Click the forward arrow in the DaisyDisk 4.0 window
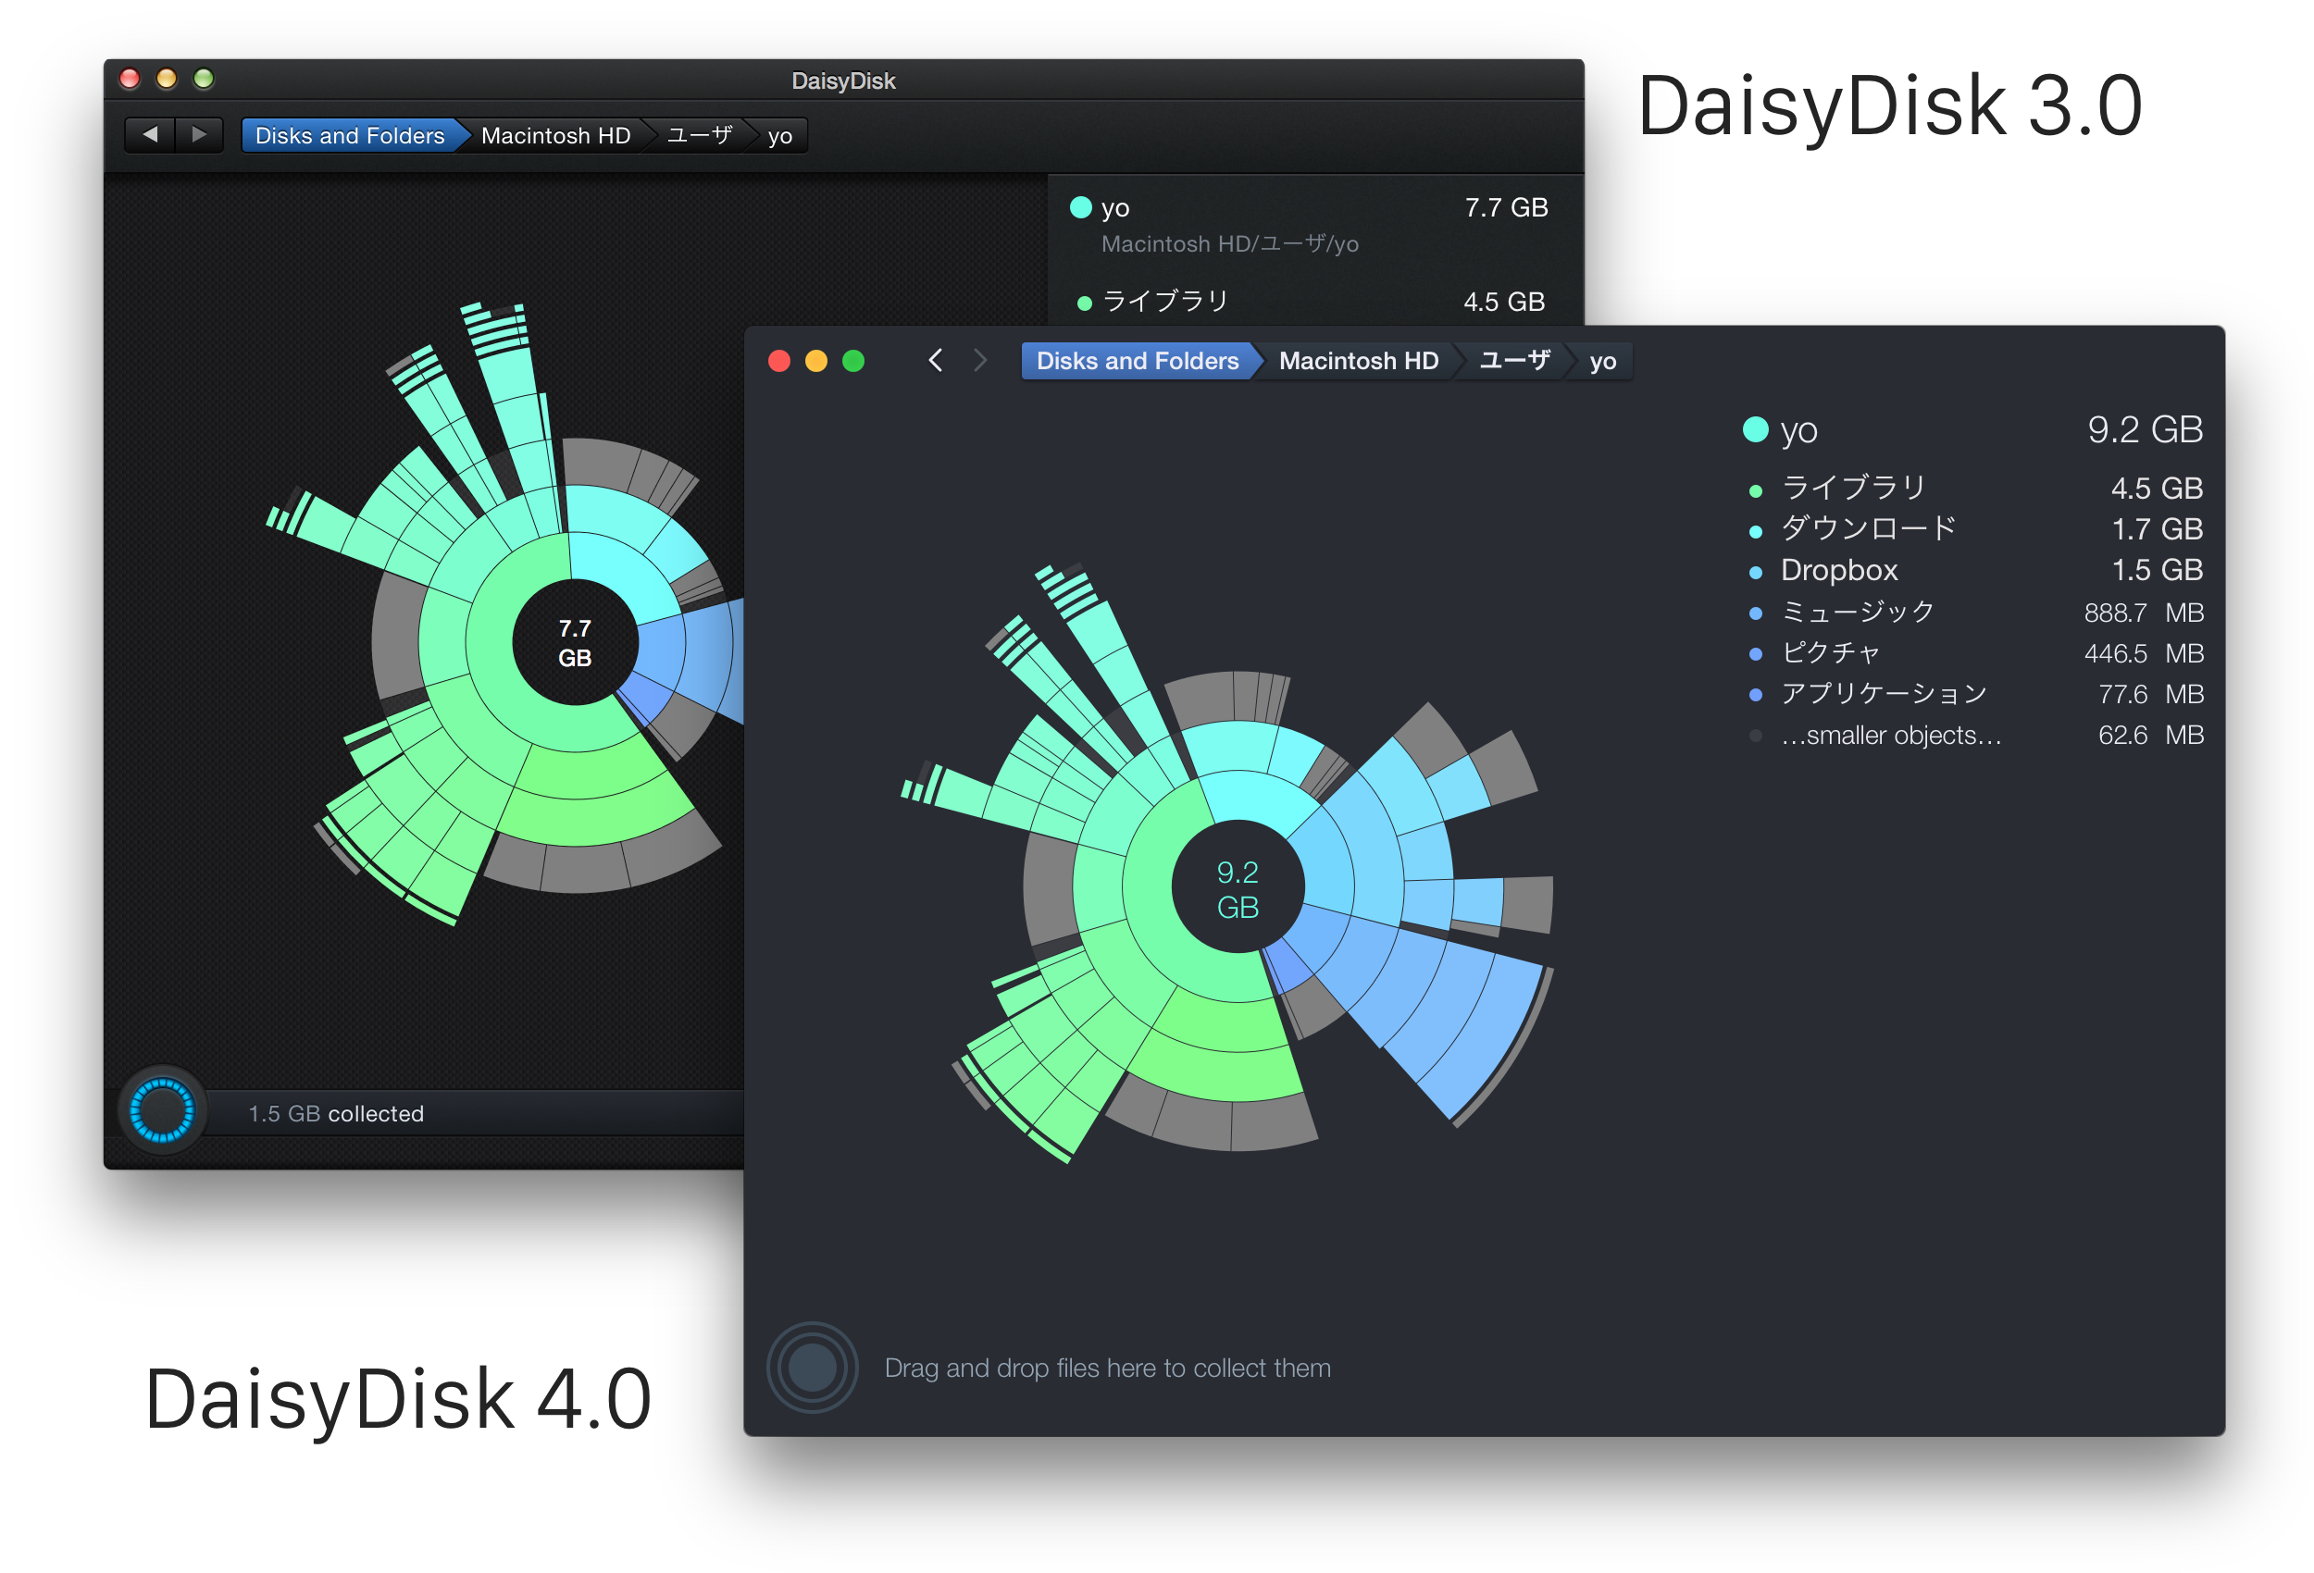The width and height of the screenshot is (2314, 1573). tap(980, 360)
